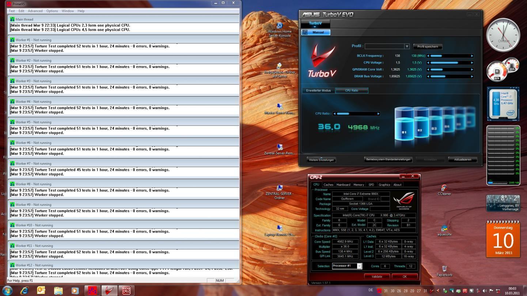Open Windows Home Server-Konsole desktop icon
527x296 pixels.
point(280,30)
